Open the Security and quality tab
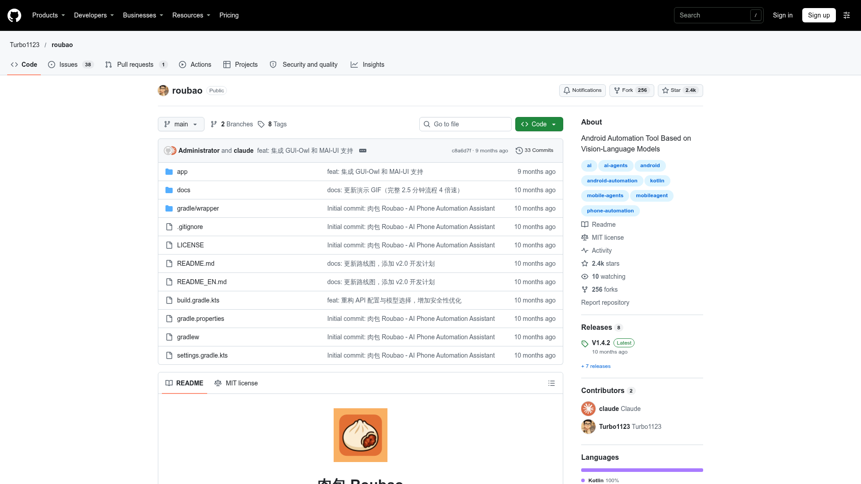The height and width of the screenshot is (484, 861). (304, 65)
